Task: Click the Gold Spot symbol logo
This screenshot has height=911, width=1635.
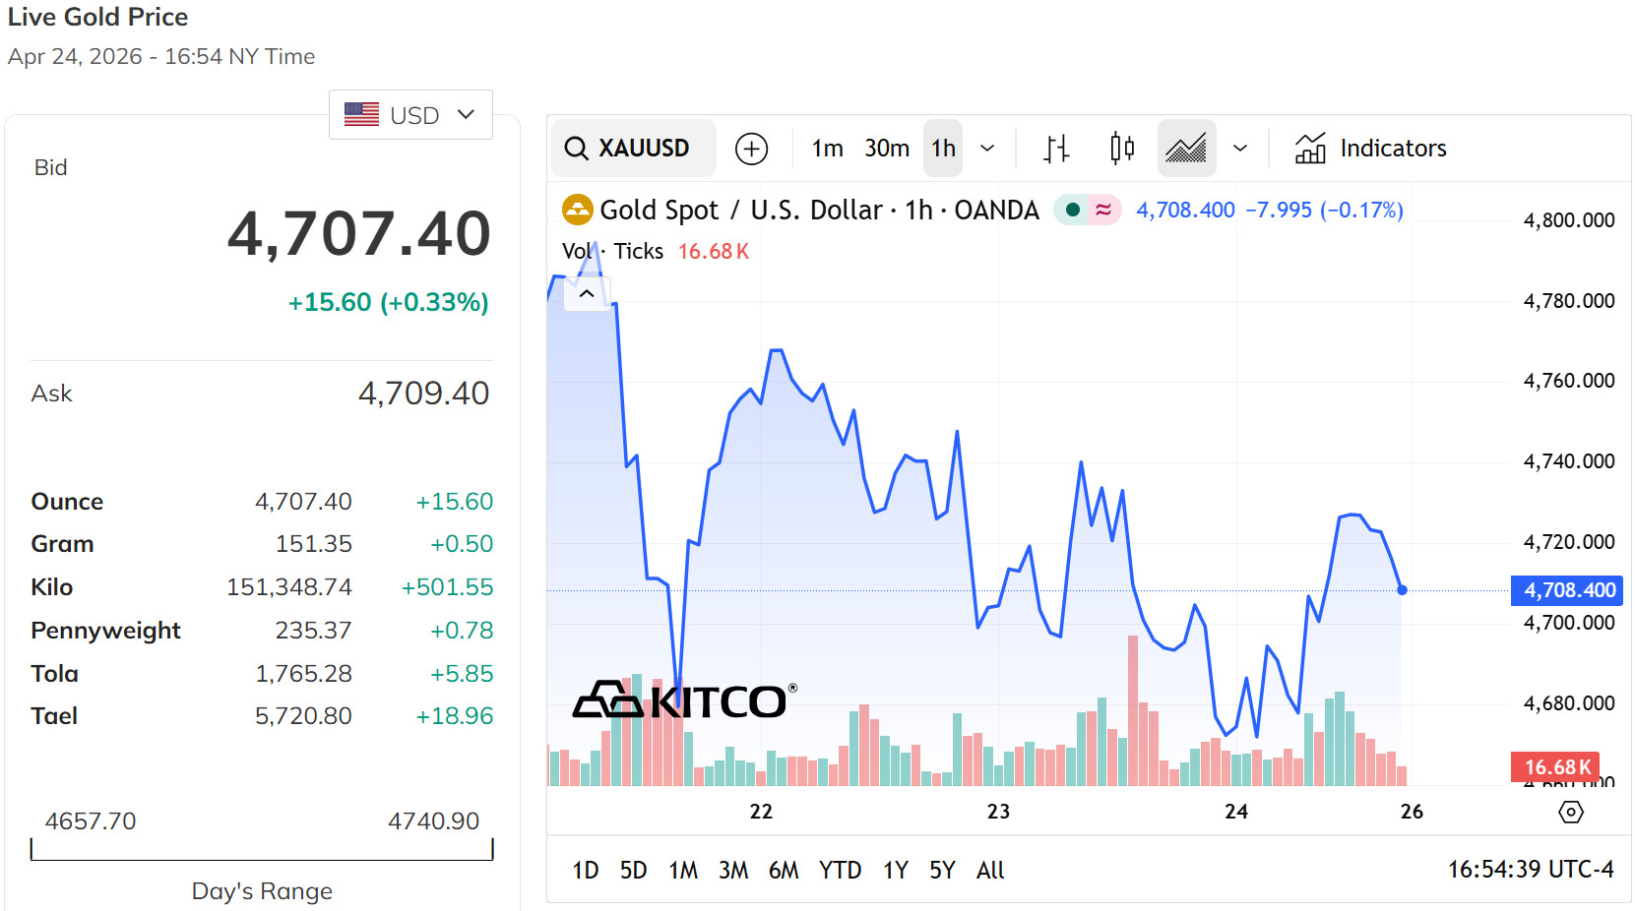Action: (x=577, y=210)
